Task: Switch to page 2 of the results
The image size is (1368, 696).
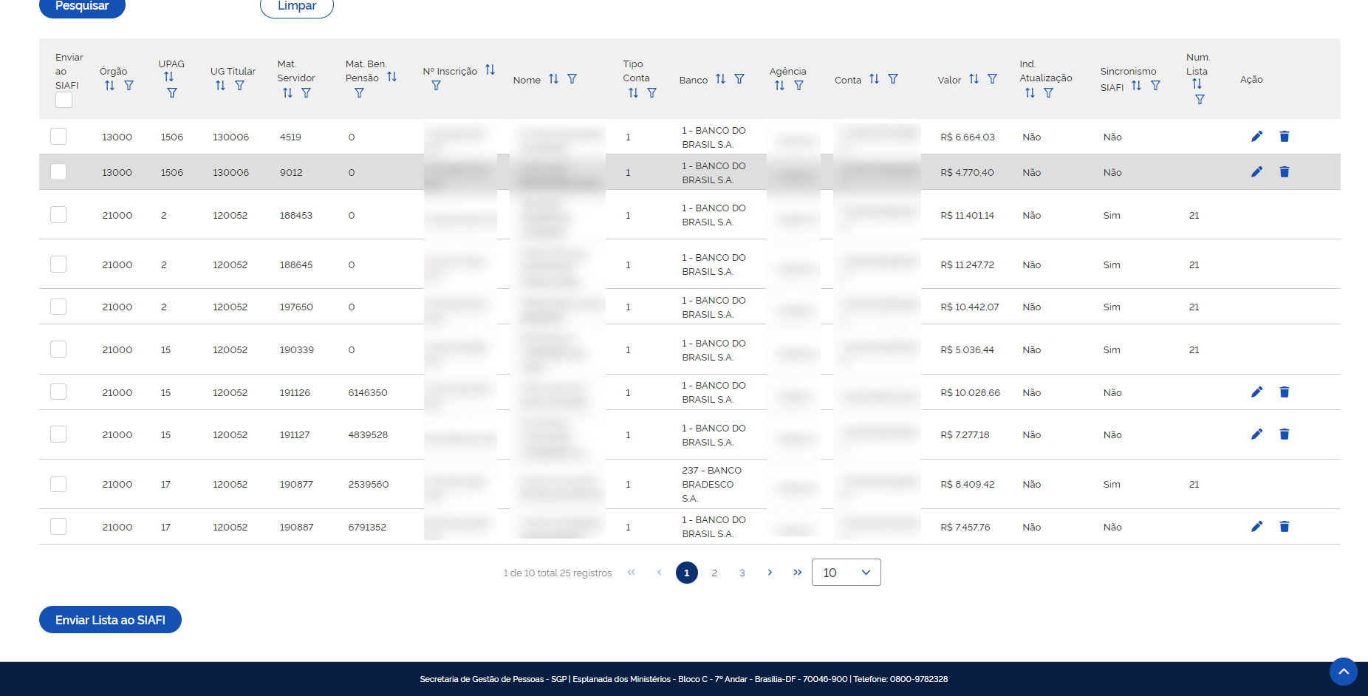Action: [714, 572]
